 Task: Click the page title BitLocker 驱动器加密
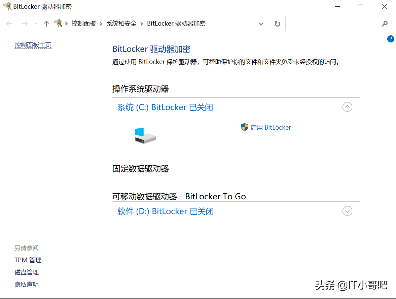pos(151,49)
